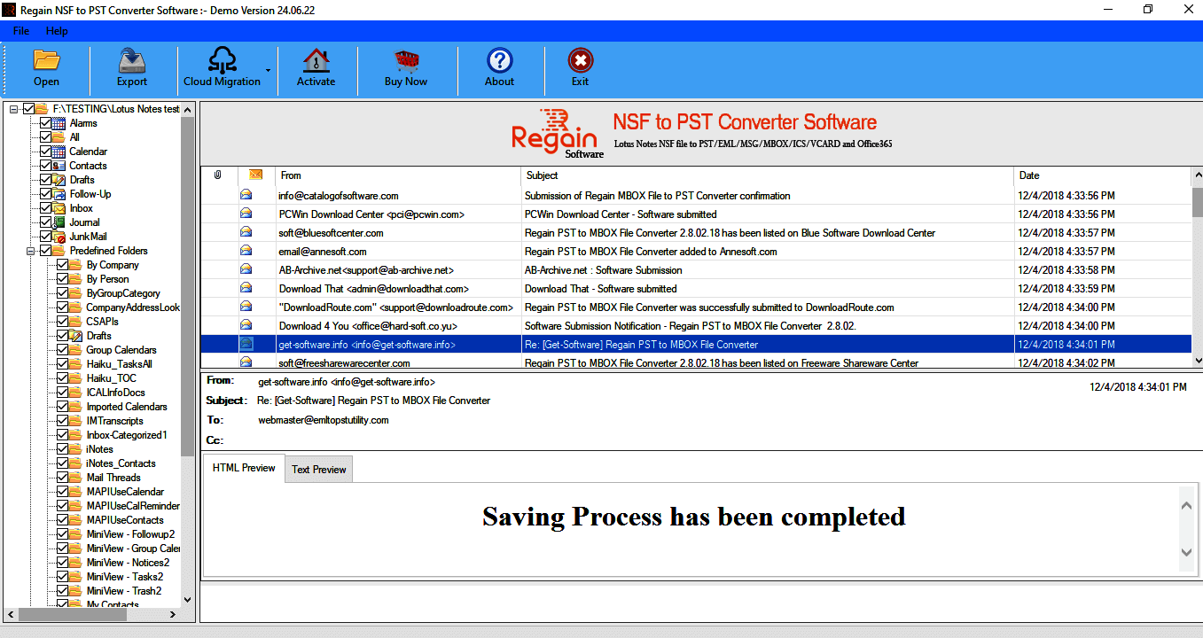Click the JunkMail folder icon

point(60,237)
